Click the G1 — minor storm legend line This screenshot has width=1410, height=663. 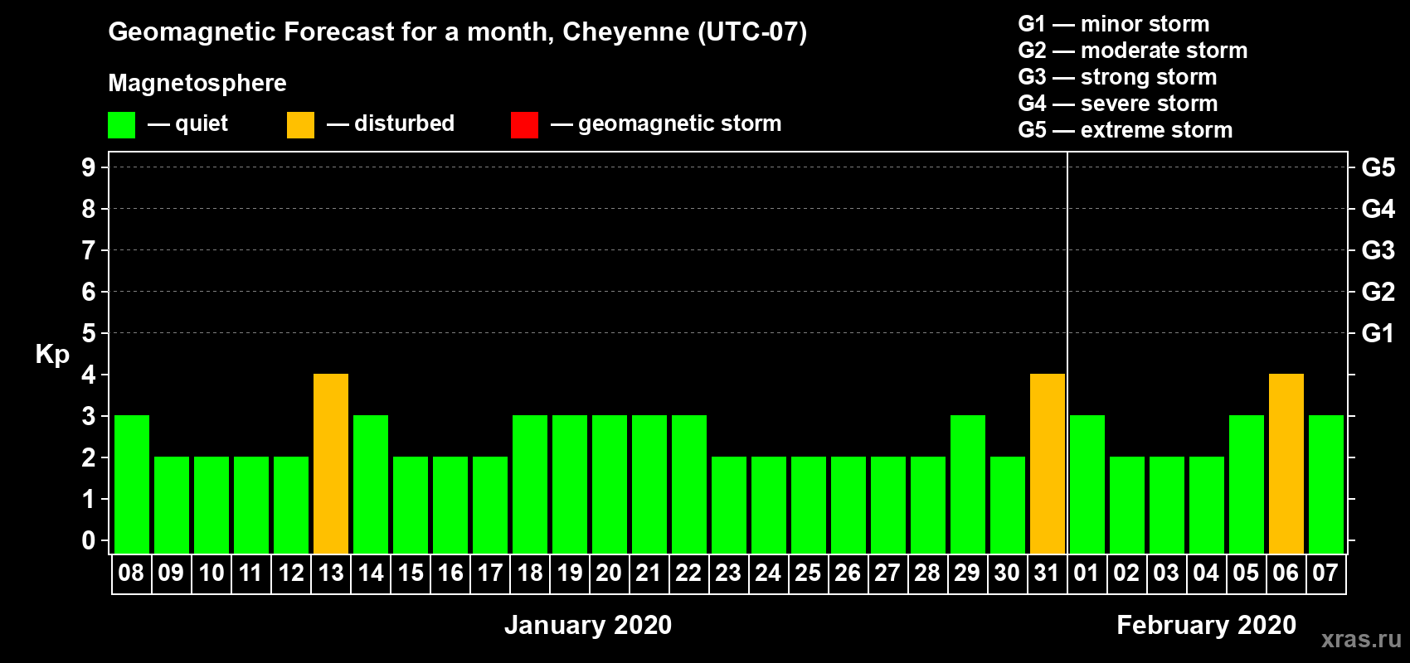[x=1114, y=24]
